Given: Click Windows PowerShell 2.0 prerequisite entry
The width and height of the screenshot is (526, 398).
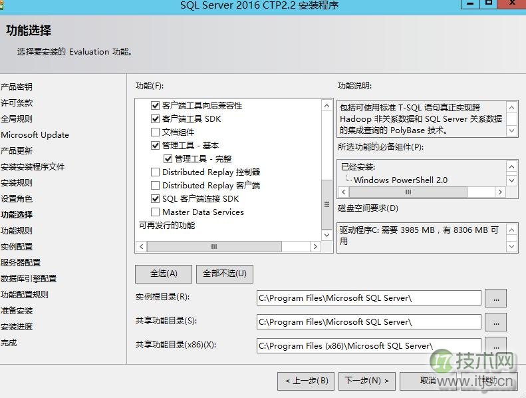Looking at the screenshot, I should (x=400, y=180).
